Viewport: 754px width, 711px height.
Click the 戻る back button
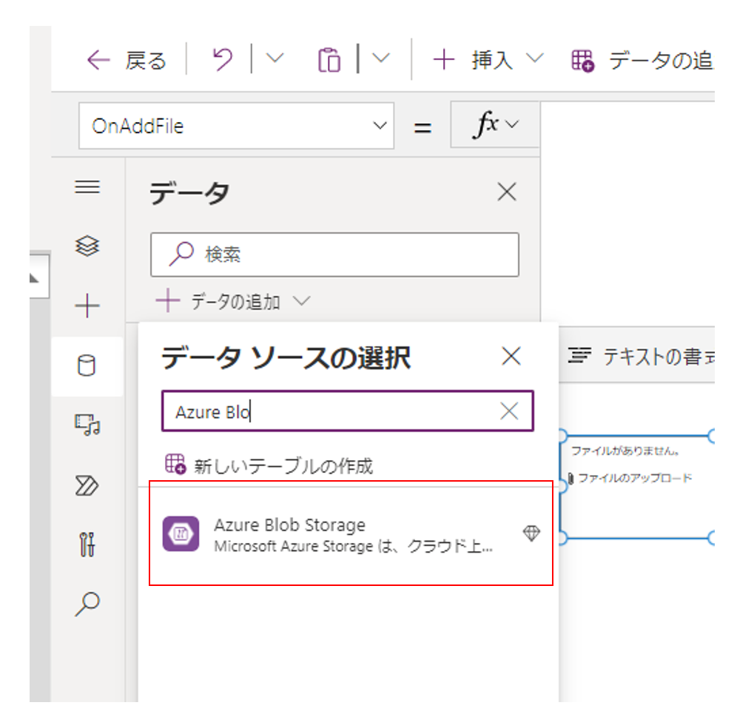point(127,60)
